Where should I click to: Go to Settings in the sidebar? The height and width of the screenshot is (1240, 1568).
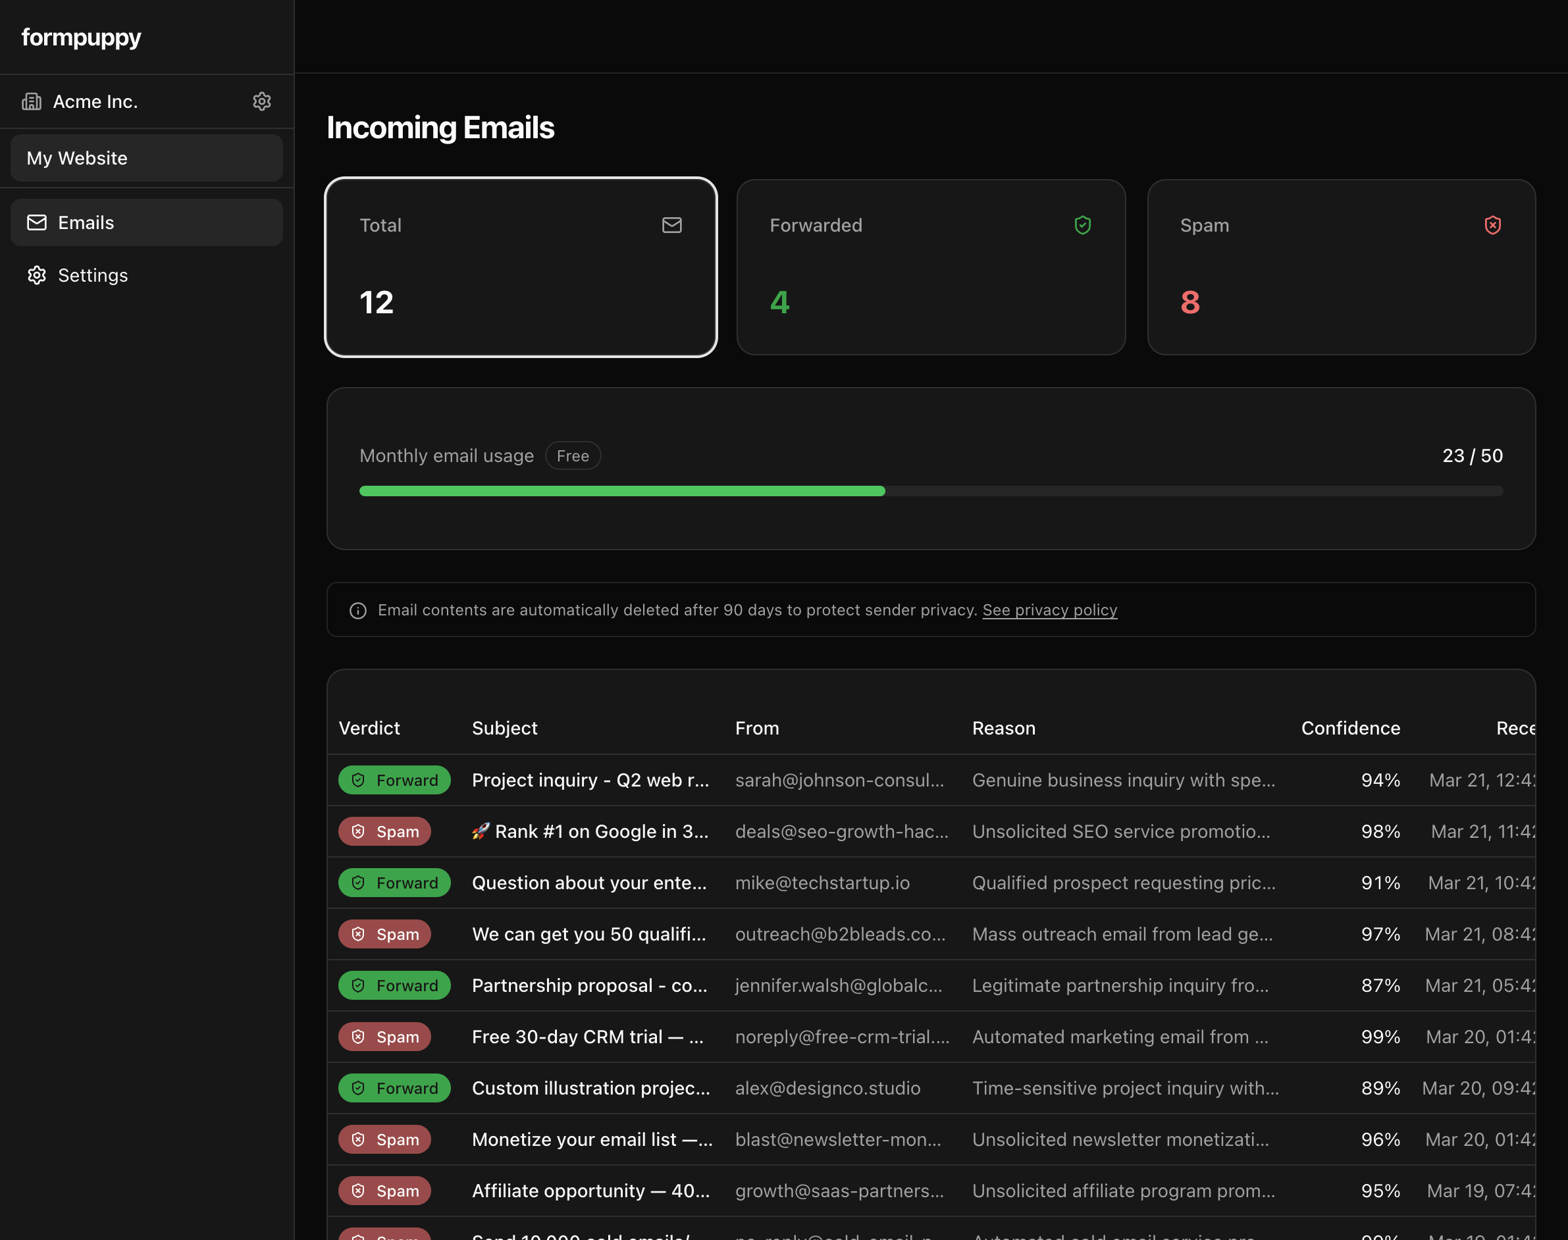point(93,275)
